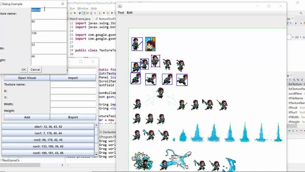
Task: Click the 'tfWidth' outline entry
Action: pyautogui.click(x=294, y=117)
